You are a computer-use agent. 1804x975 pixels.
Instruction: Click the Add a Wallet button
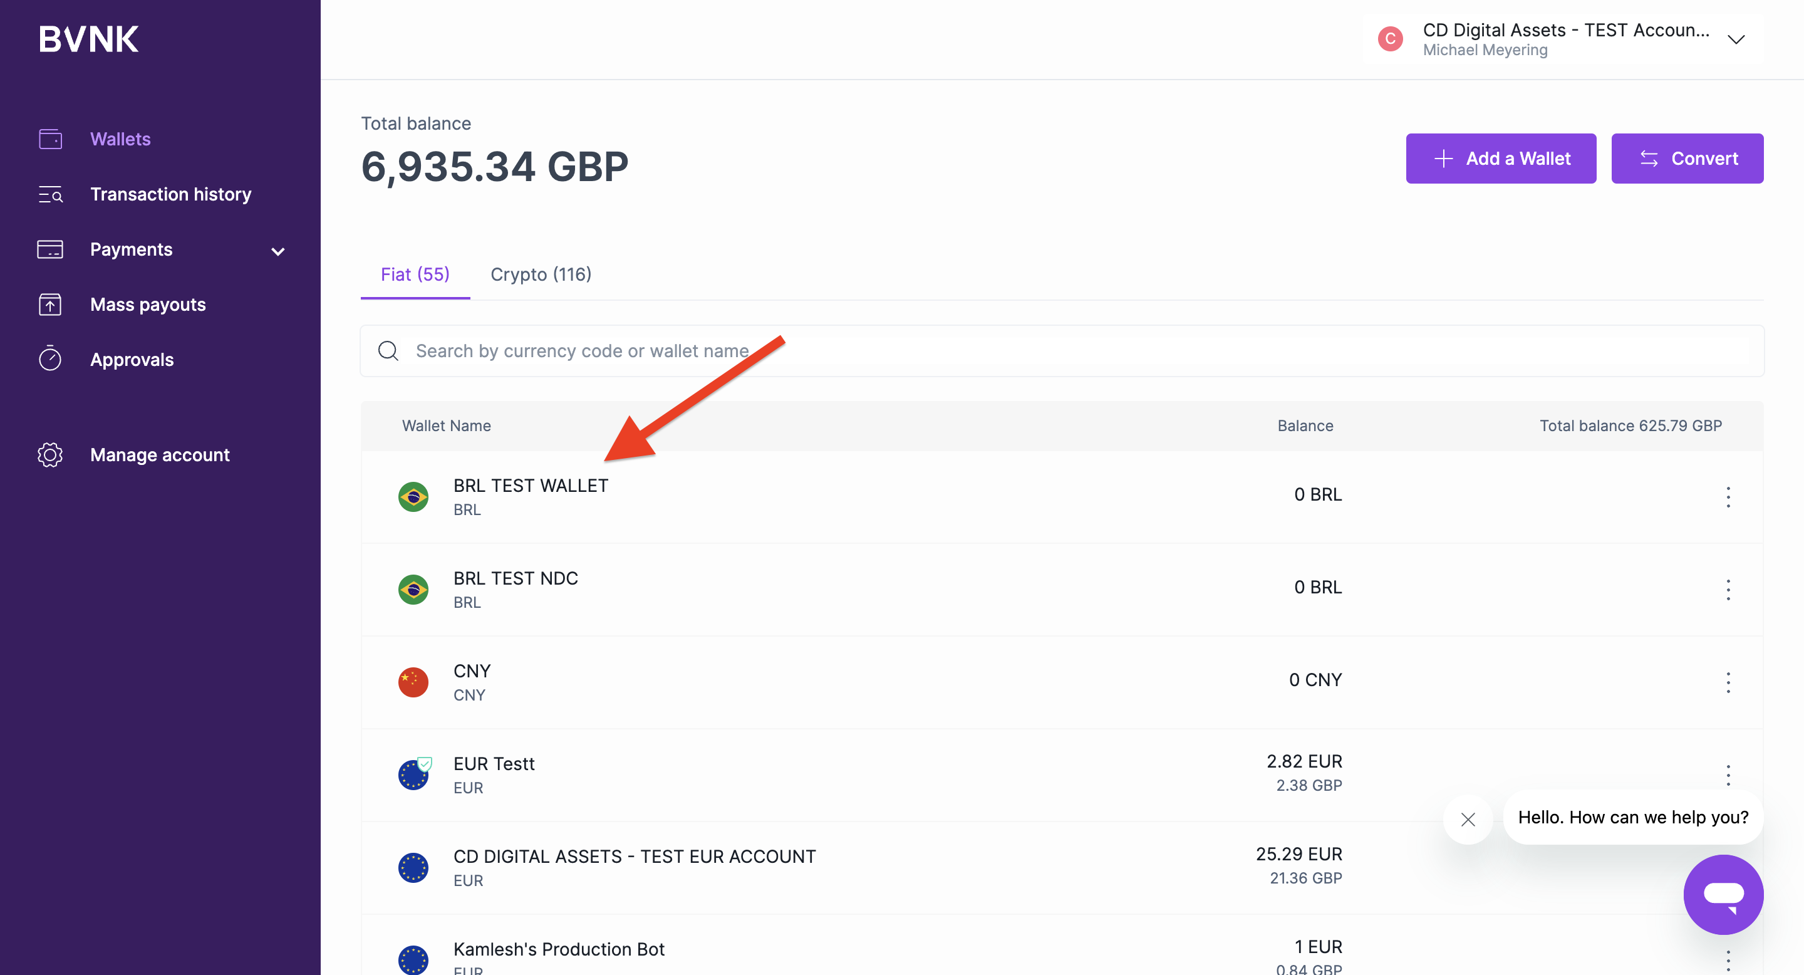point(1500,159)
